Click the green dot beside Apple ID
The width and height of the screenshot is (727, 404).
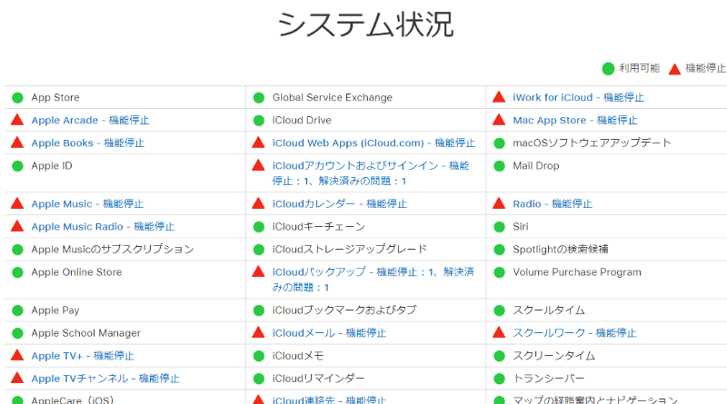tap(17, 166)
